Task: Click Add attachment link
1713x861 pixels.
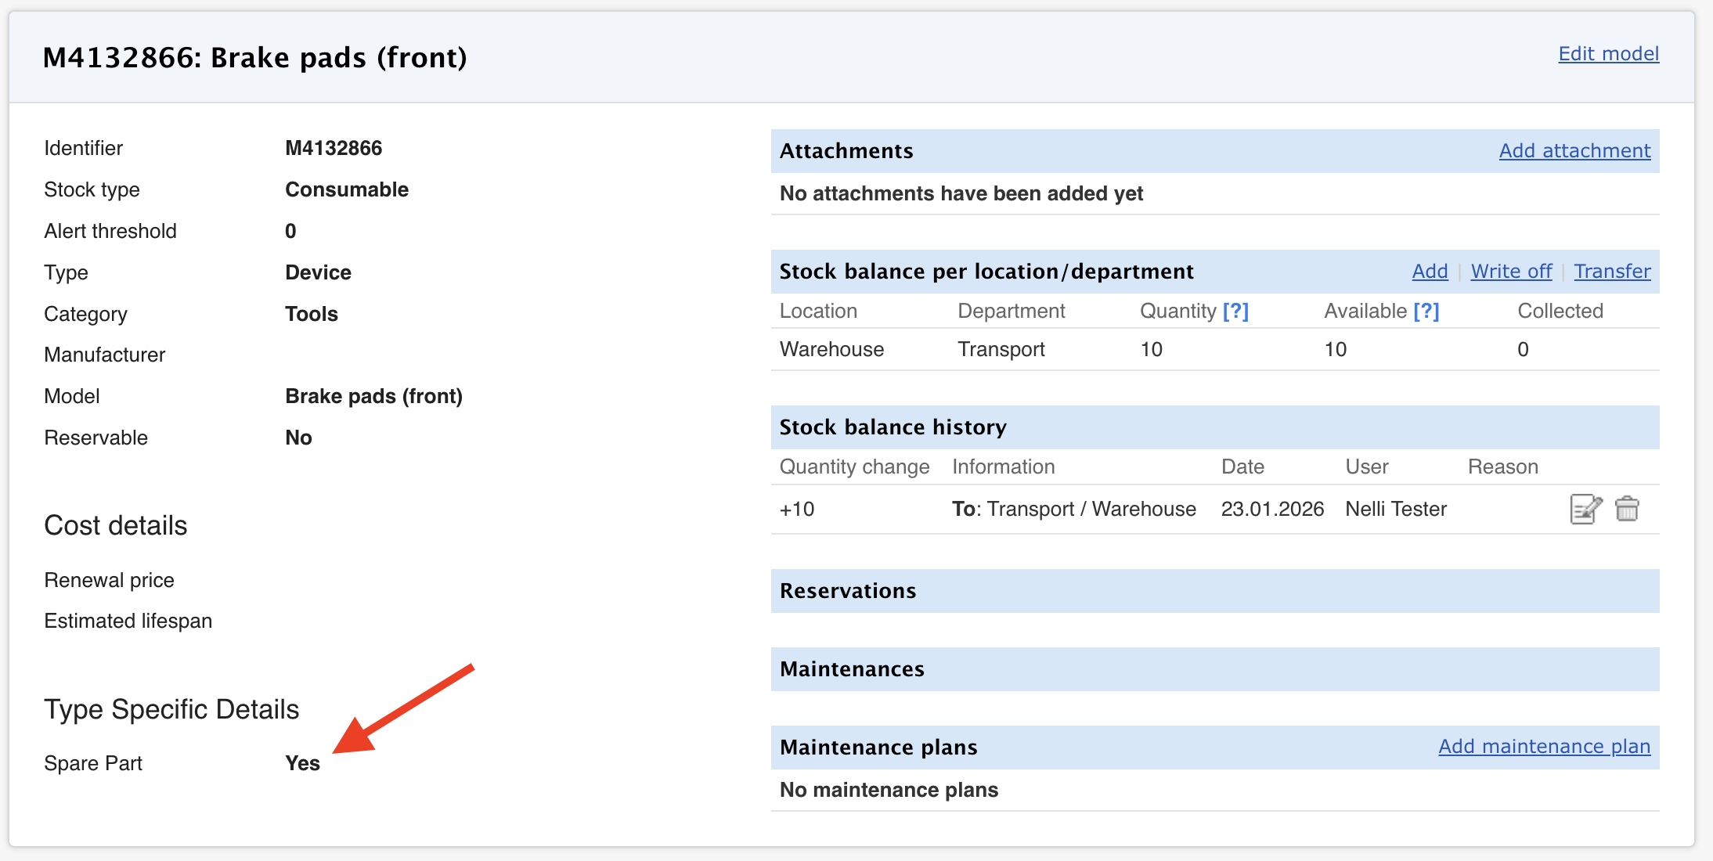Action: point(1574,150)
